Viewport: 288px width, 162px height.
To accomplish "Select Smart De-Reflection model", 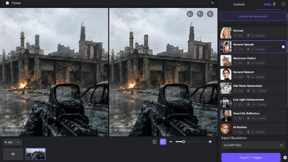I will pos(253,116).
